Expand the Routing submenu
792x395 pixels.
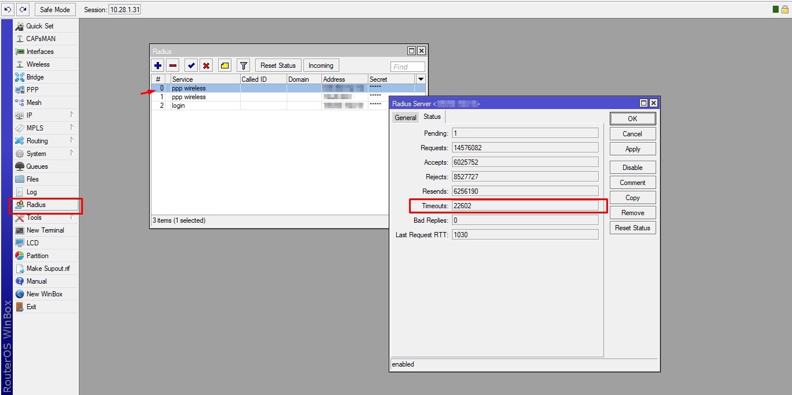[x=46, y=141]
